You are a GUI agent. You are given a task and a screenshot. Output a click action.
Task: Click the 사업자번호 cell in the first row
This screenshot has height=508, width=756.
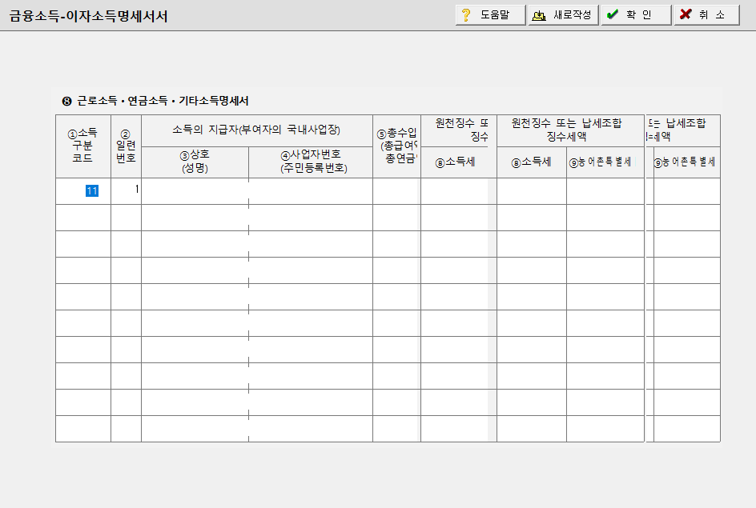pos(311,191)
